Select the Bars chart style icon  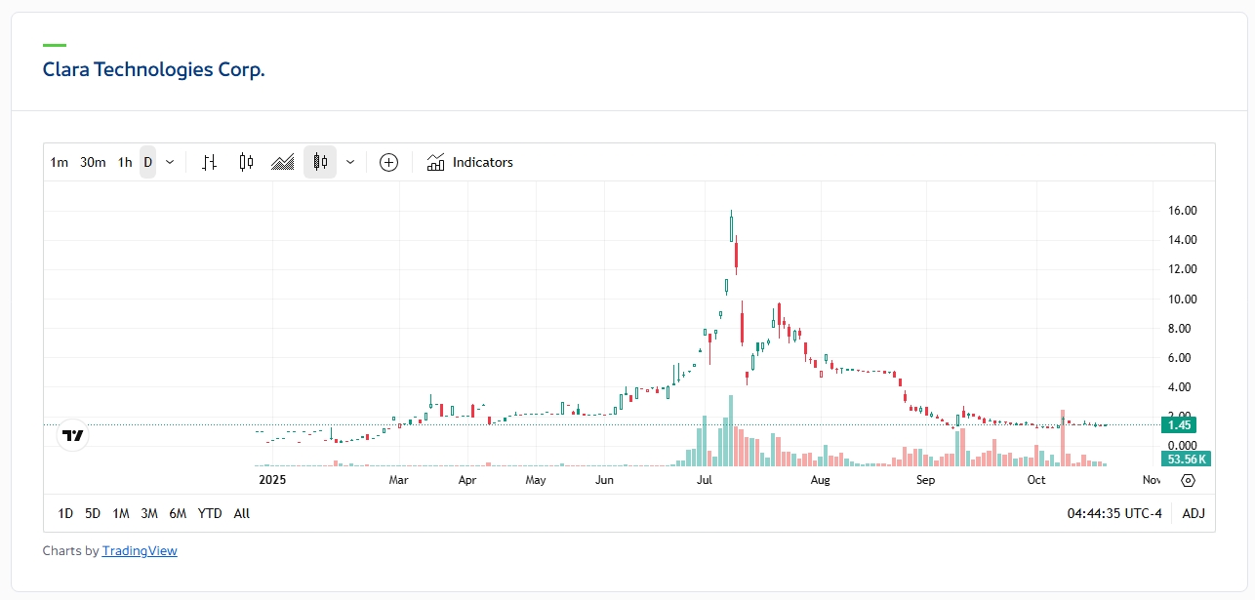coord(208,162)
